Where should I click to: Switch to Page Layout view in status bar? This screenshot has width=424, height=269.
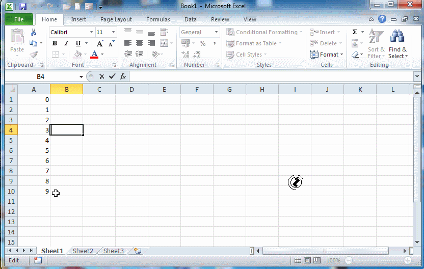point(307,260)
